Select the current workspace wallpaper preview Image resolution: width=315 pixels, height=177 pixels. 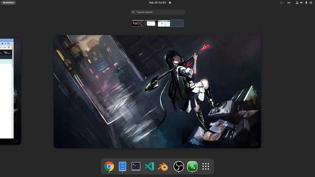157,91
